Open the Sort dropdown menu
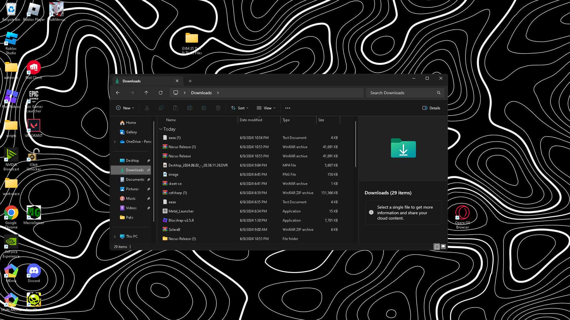The width and height of the screenshot is (570, 320). 240,108
